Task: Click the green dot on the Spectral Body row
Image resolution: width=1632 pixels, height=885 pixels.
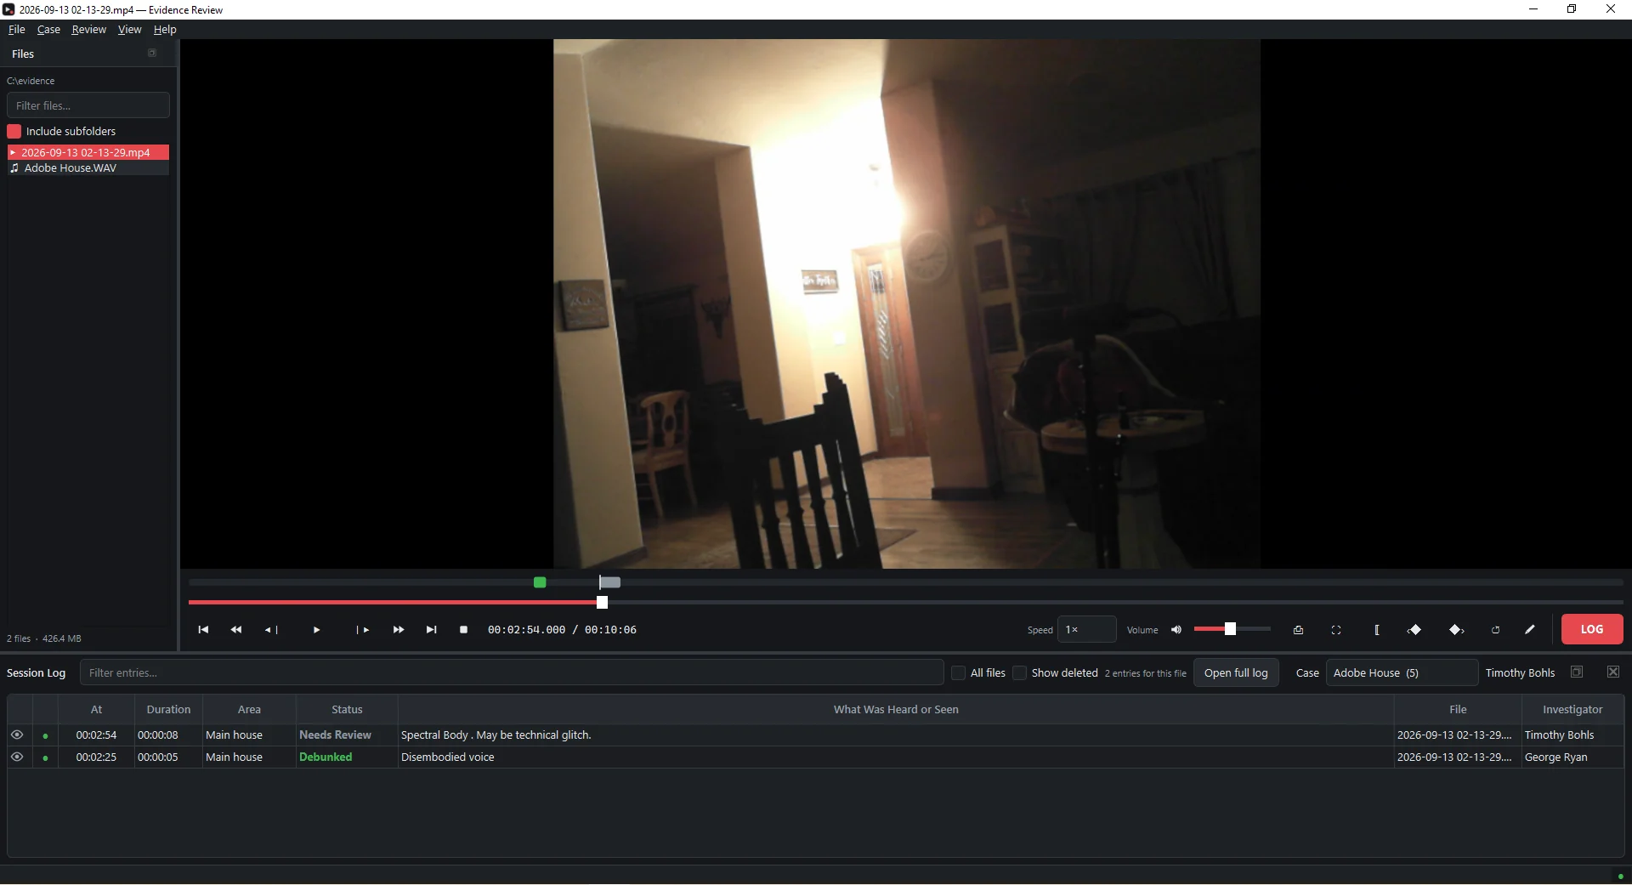Action: [x=45, y=735]
